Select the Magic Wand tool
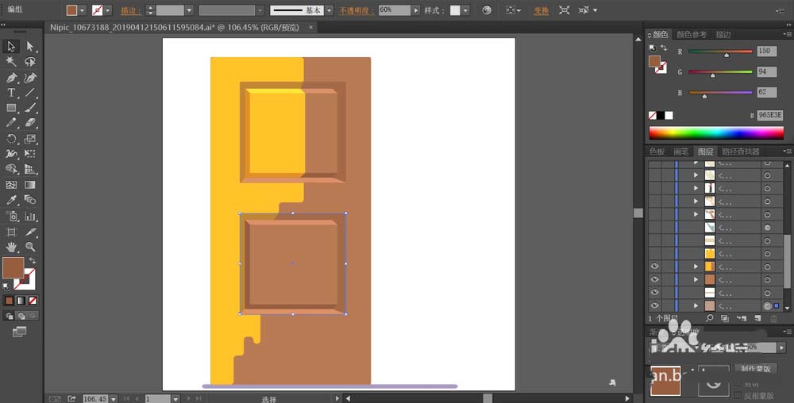The width and height of the screenshot is (794, 403). coord(10,62)
